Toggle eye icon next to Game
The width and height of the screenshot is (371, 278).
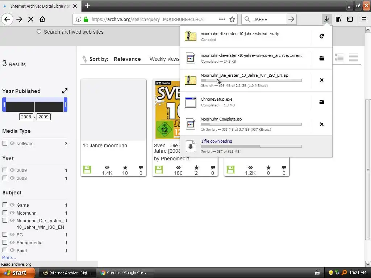coord(12,205)
